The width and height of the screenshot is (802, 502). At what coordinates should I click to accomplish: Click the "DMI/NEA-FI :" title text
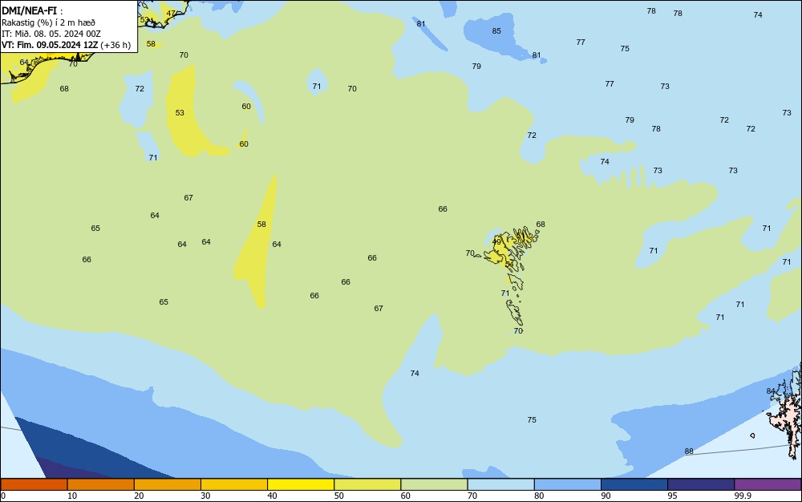(32, 10)
